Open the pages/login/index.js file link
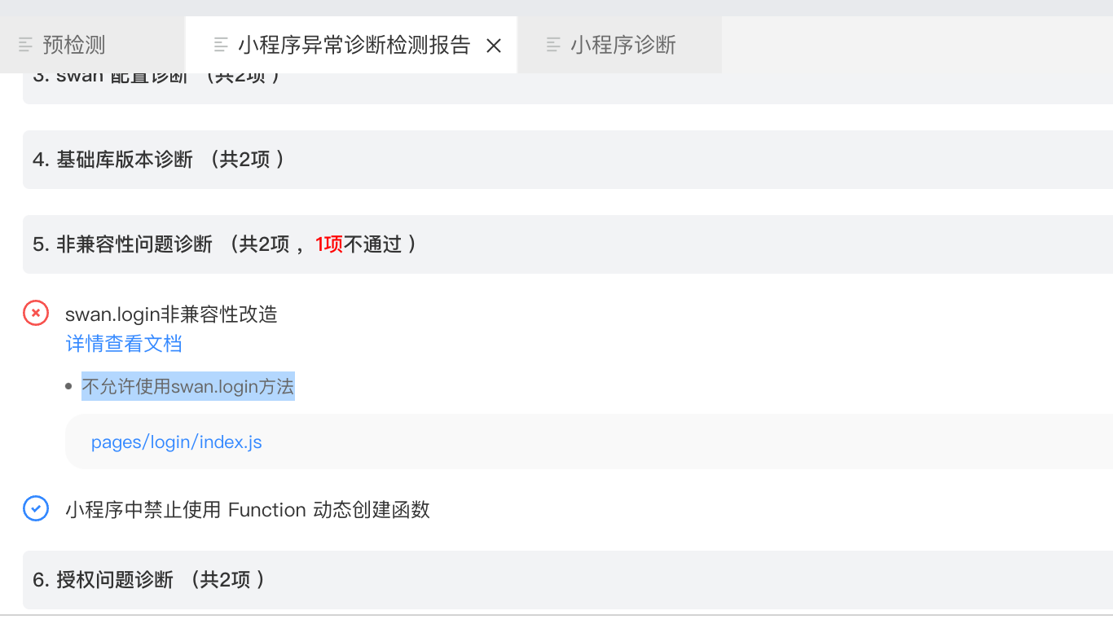 point(176,441)
